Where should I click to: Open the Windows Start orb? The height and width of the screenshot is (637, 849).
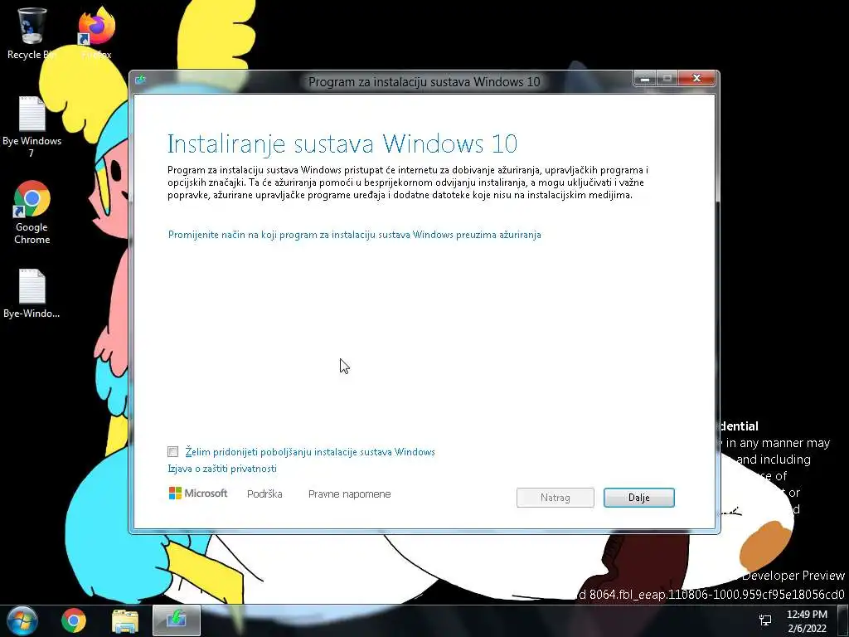[x=22, y=620]
